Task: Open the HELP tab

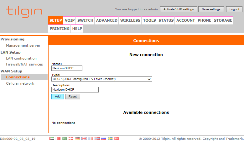Action: point(77,29)
